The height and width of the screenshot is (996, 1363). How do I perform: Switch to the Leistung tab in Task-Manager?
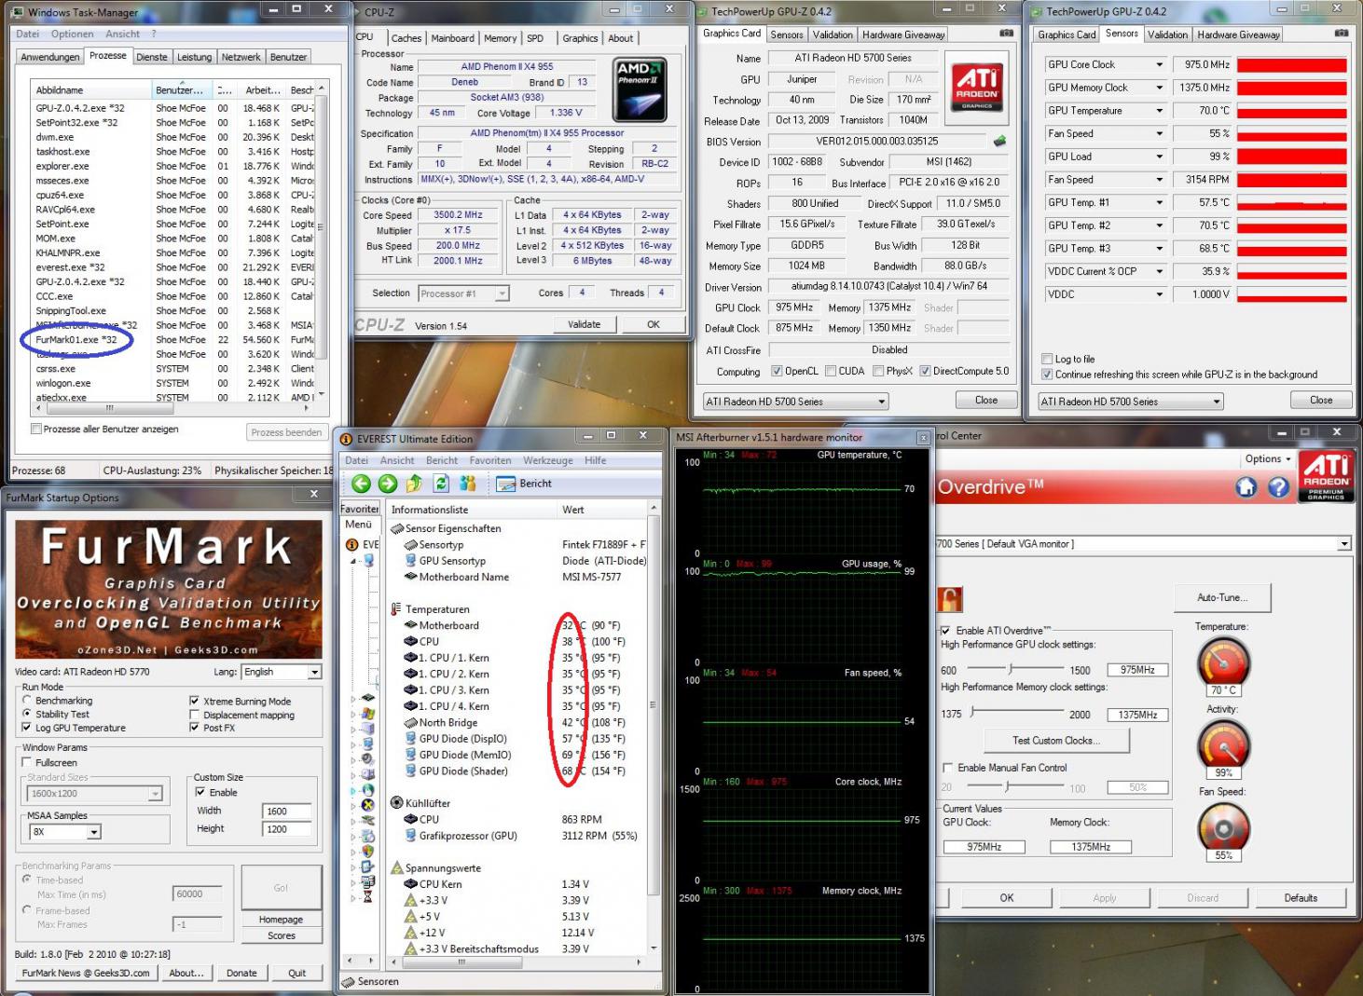(194, 57)
